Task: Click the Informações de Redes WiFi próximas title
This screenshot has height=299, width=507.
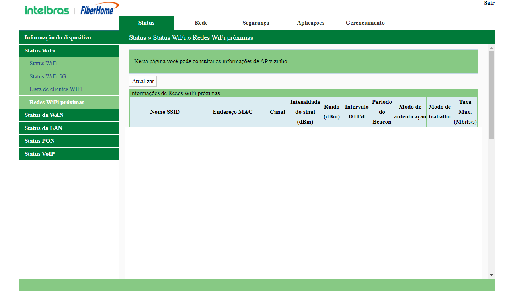Action: pos(175,93)
